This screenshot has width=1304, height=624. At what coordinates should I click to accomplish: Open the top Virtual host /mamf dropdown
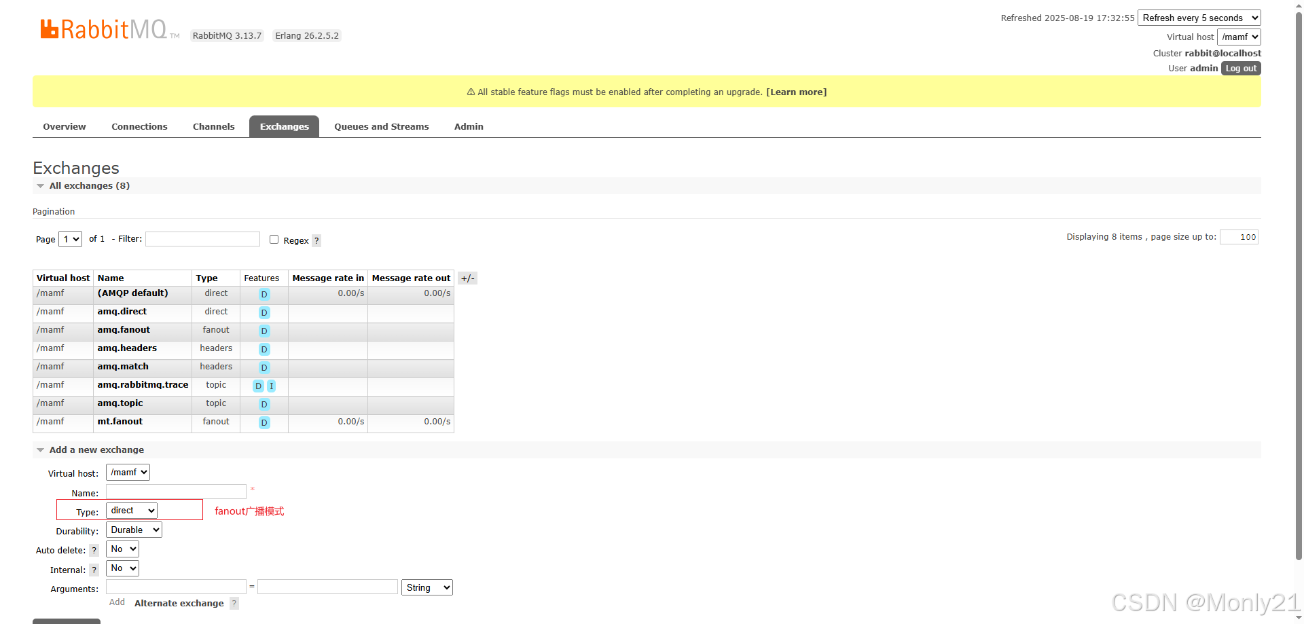click(x=1239, y=37)
